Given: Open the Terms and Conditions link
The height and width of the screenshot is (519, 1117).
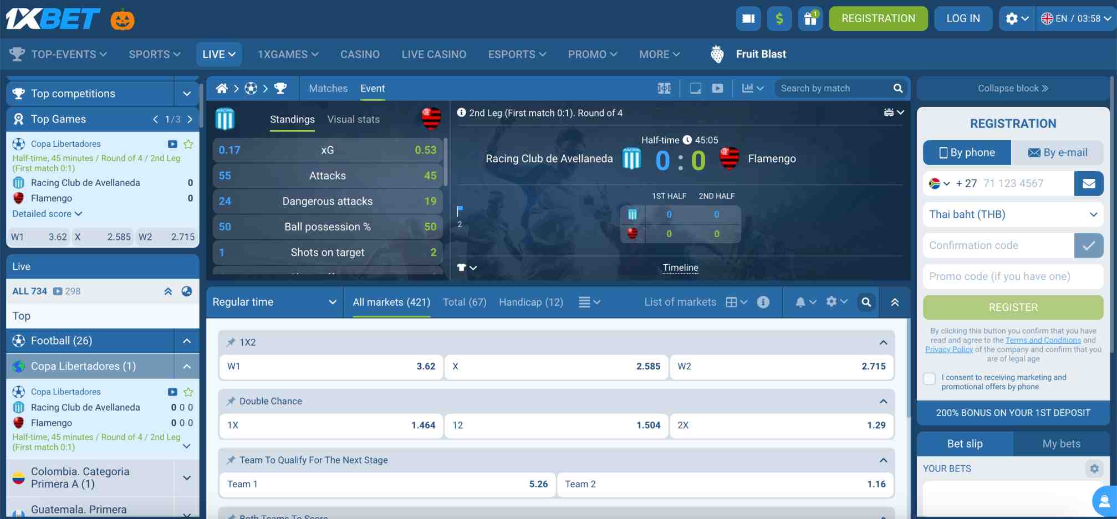Looking at the screenshot, I should (1043, 340).
